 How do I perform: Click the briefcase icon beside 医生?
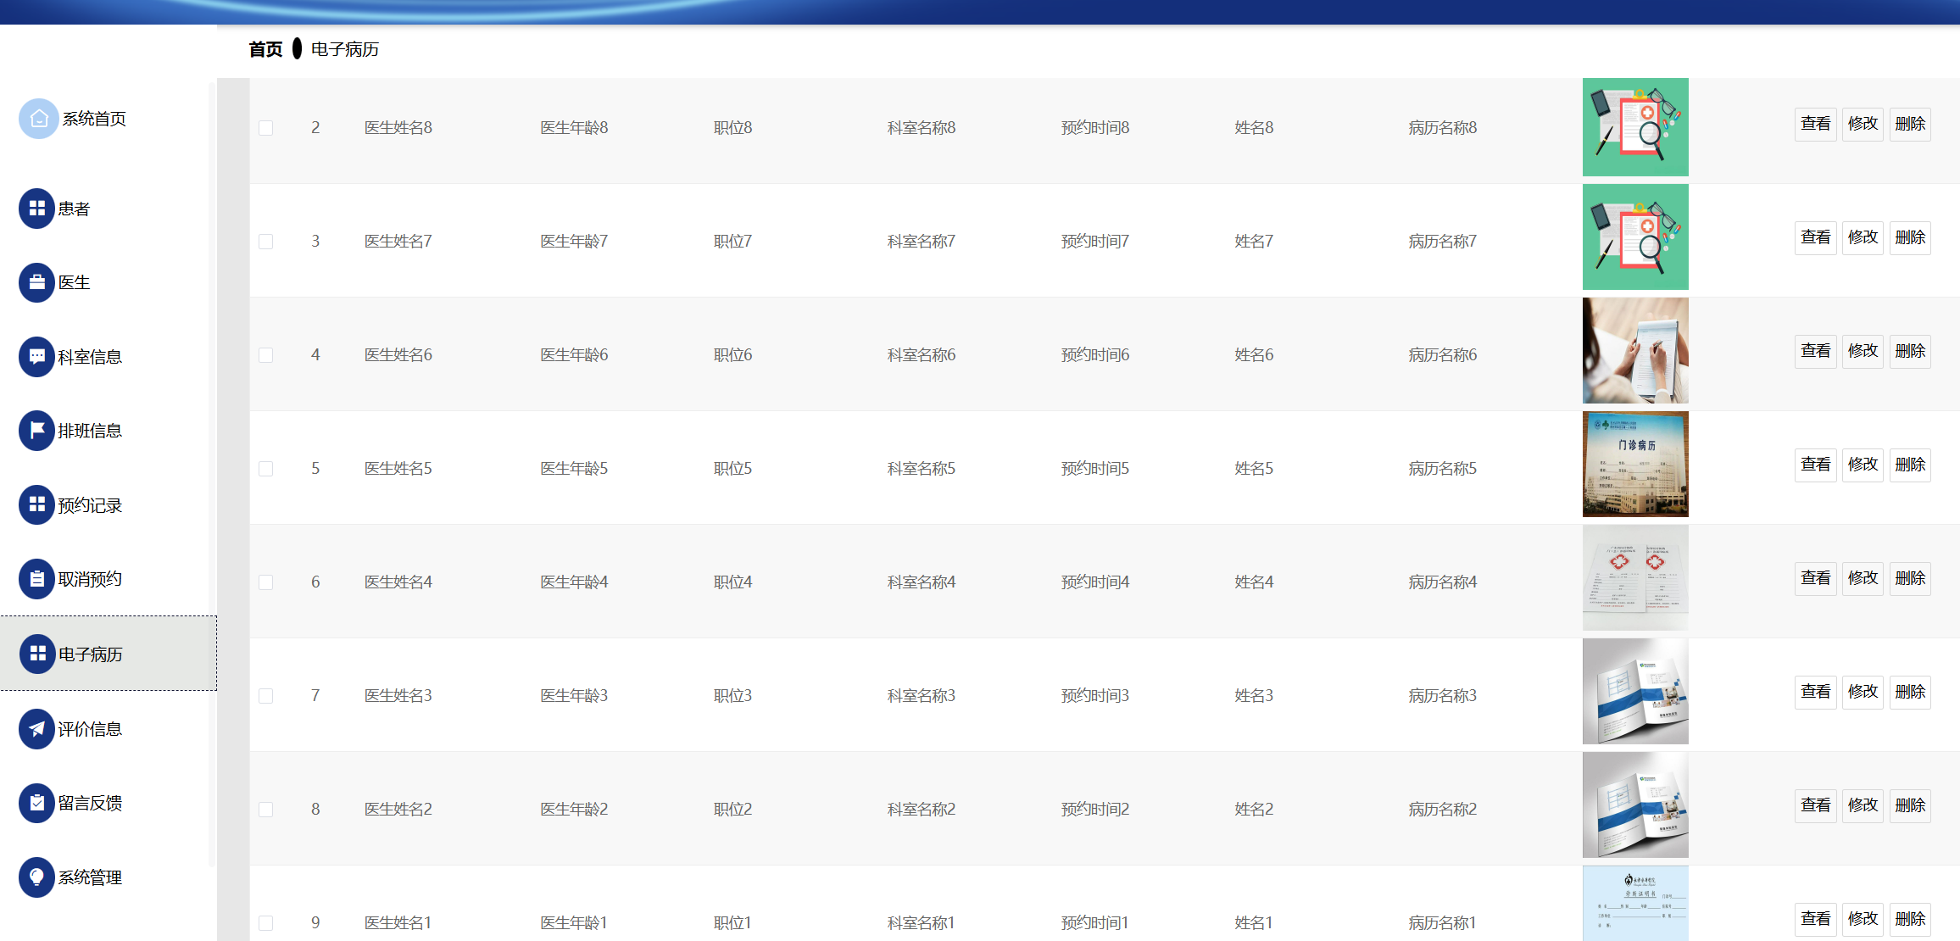point(36,282)
